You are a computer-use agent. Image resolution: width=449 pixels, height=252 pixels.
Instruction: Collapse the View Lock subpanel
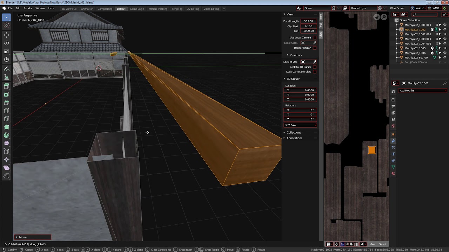click(x=288, y=55)
